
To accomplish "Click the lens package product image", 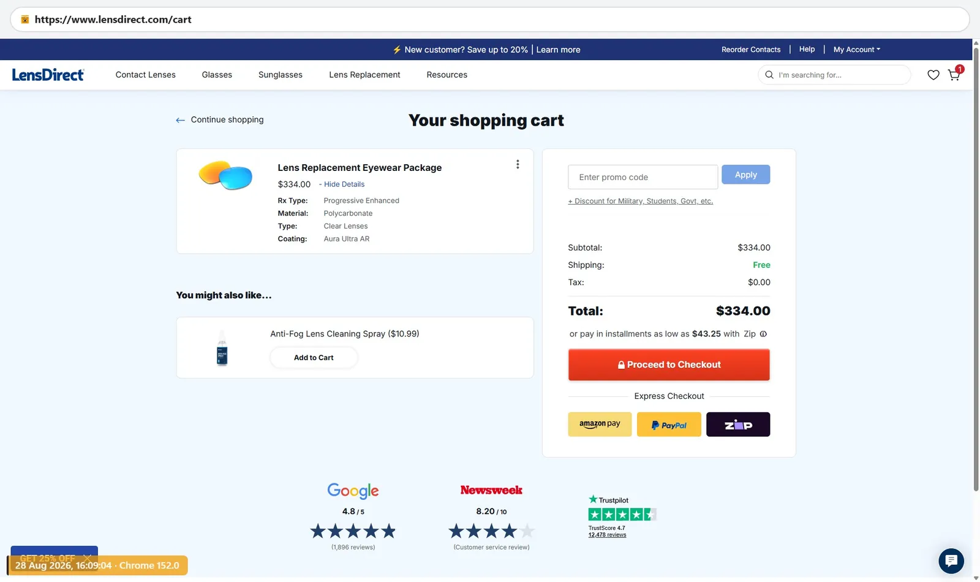I will 225,175.
